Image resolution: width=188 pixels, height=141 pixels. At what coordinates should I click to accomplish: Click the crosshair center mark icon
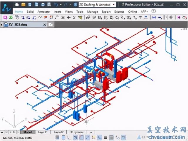[x=68, y=18]
